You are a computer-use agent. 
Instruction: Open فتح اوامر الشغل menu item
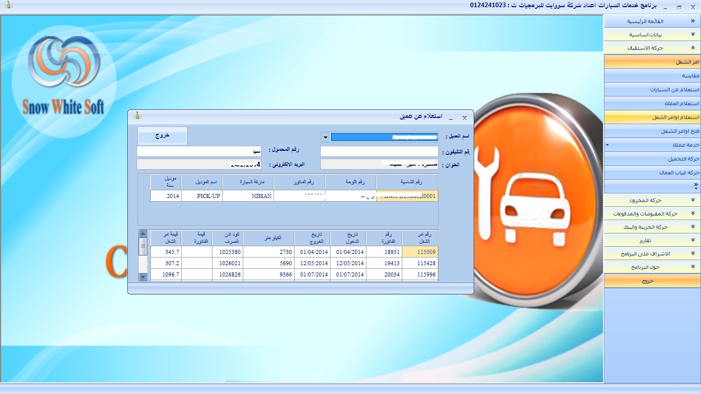coord(652,131)
